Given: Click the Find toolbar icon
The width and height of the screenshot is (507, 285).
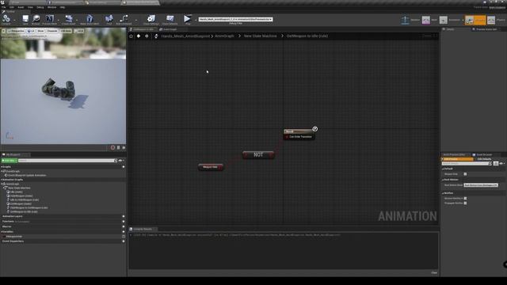Looking at the screenshot, I should 109,19.
